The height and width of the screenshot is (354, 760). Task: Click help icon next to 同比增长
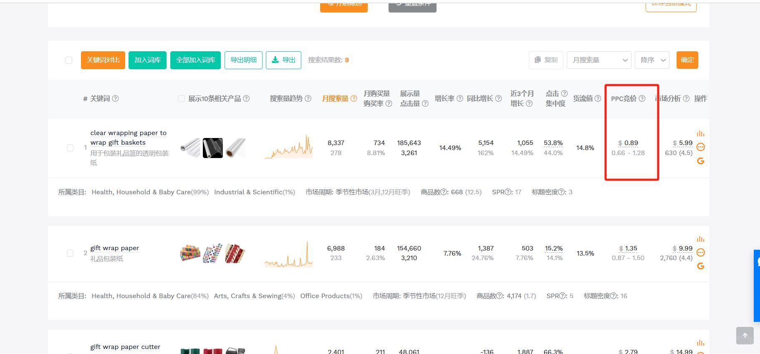click(498, 99)
